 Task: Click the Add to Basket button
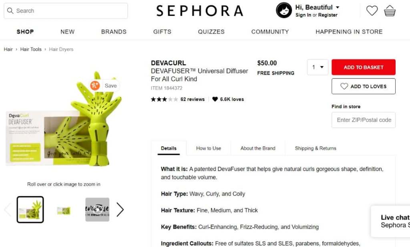[x=363, y=67]
